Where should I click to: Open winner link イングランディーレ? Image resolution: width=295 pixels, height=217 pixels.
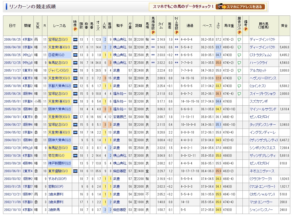(x=263, y=132)
